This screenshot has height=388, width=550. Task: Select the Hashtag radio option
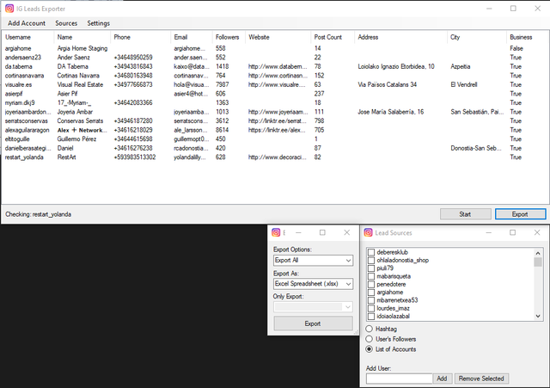pos(370,329)
